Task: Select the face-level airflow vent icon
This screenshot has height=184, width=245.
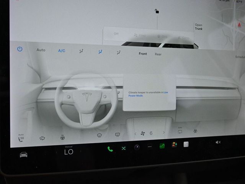Action: [x=100, y=52]
